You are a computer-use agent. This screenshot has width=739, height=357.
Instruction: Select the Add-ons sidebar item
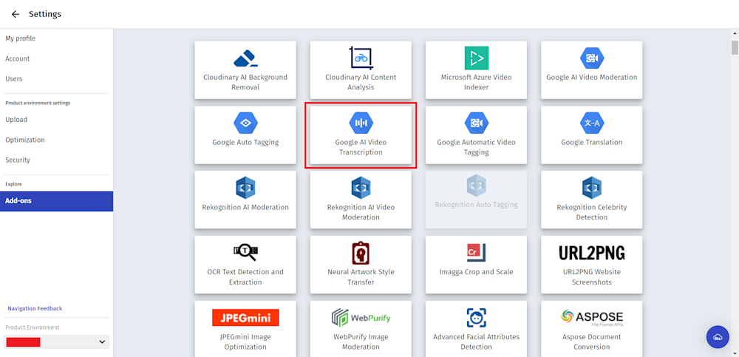click(57, 201)
